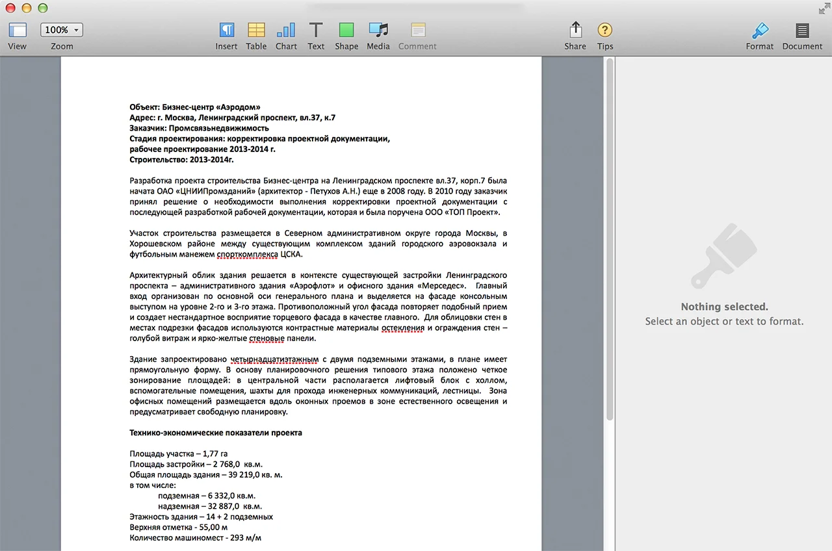Click the green window zoom button
Screen dimensions: 832x551
point(43,8)
